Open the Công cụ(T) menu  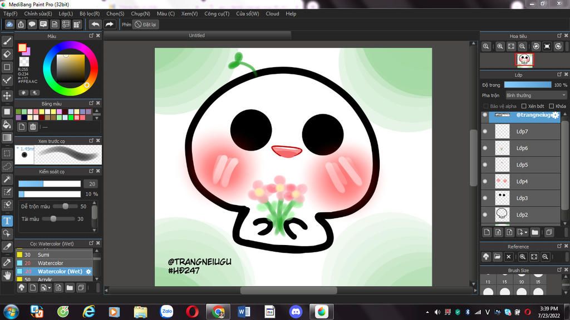click(217, 14)
